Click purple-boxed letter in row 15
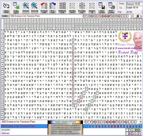The image size is (143, 136). coord(87,89)
